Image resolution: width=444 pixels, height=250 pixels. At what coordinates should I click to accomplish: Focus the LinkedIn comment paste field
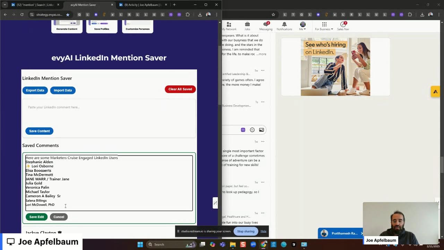[109, 113]
